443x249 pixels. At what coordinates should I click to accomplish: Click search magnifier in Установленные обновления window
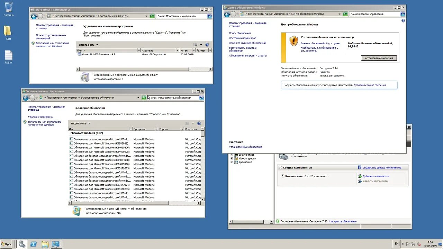coord(201,98)
